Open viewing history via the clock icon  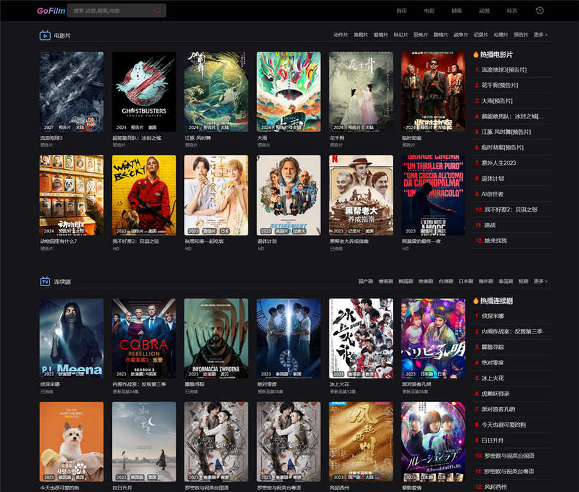pos(539,11)
